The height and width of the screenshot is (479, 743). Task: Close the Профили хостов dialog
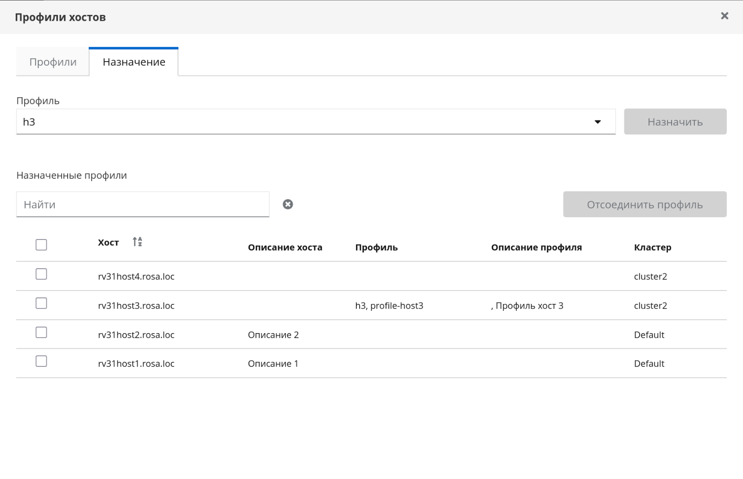coord(724,16)
